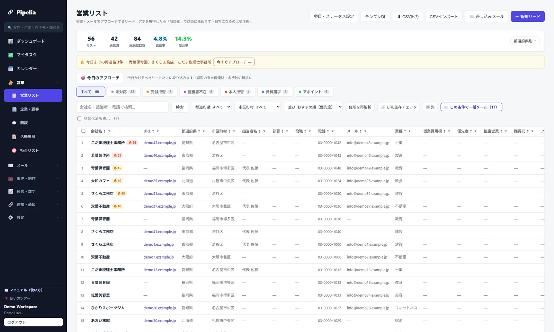Click the 新規リード button
Screen dimensions: 554x332
pyautogui.click(x=527, y=16)
